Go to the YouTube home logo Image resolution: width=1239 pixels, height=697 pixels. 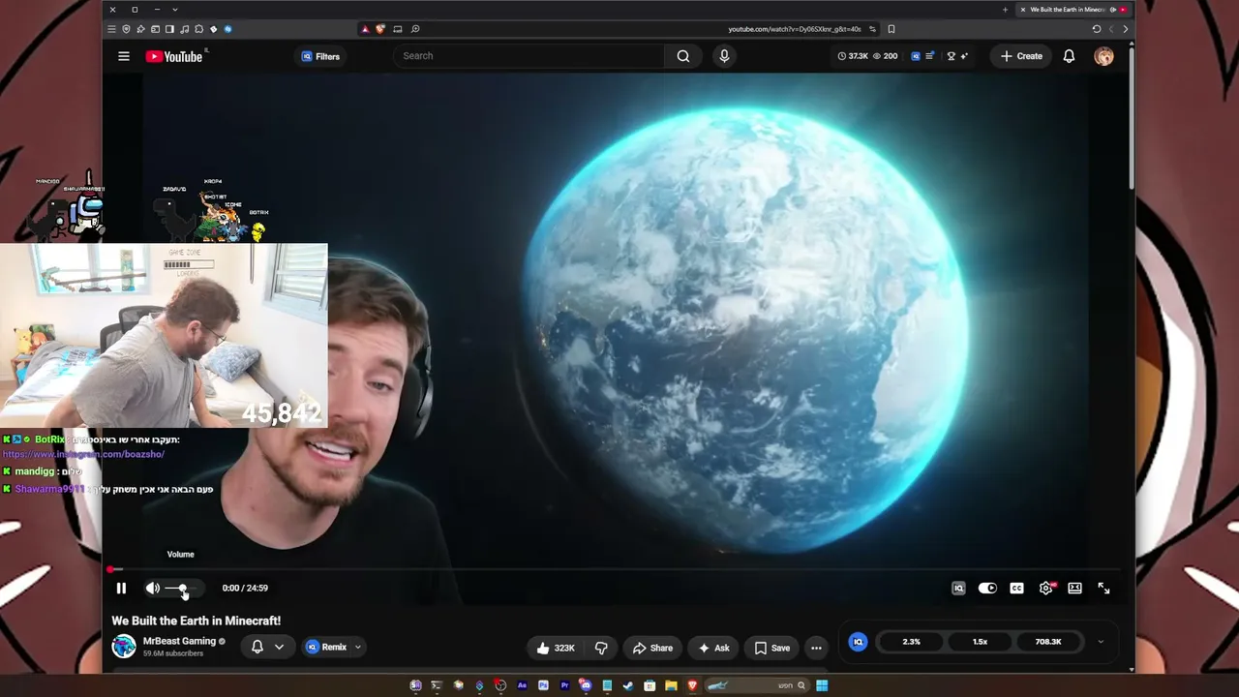coord(174,56)
